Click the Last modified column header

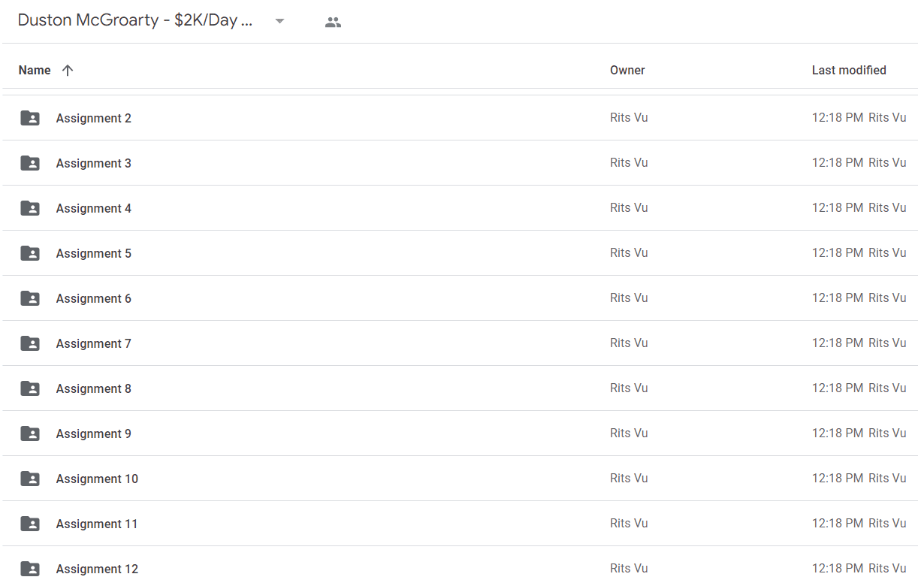point(849,70)
